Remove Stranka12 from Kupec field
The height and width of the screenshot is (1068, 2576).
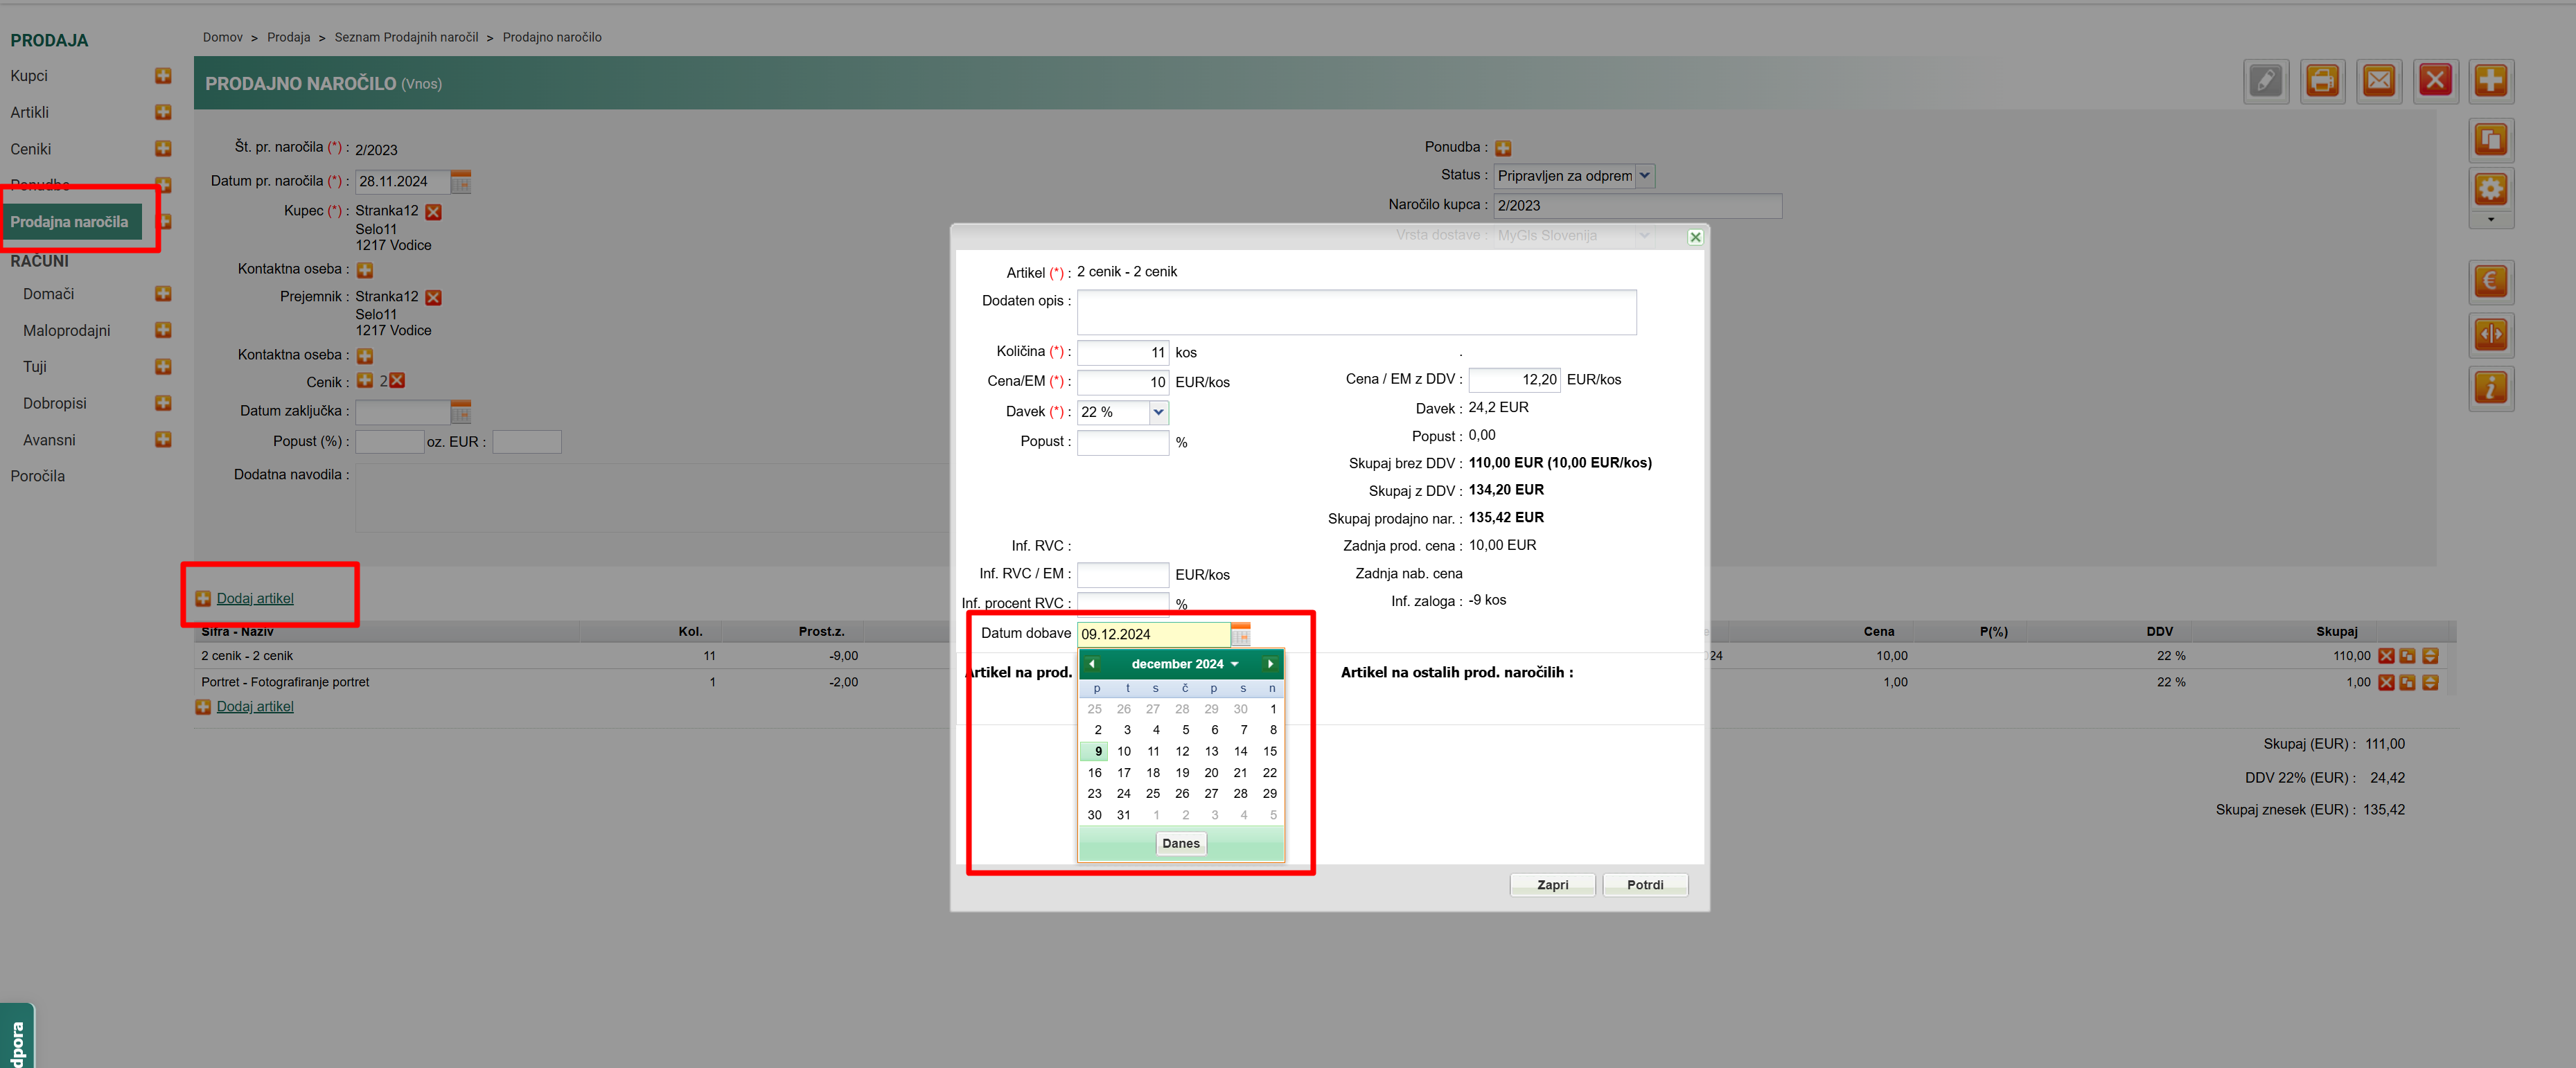click(433, 212)
